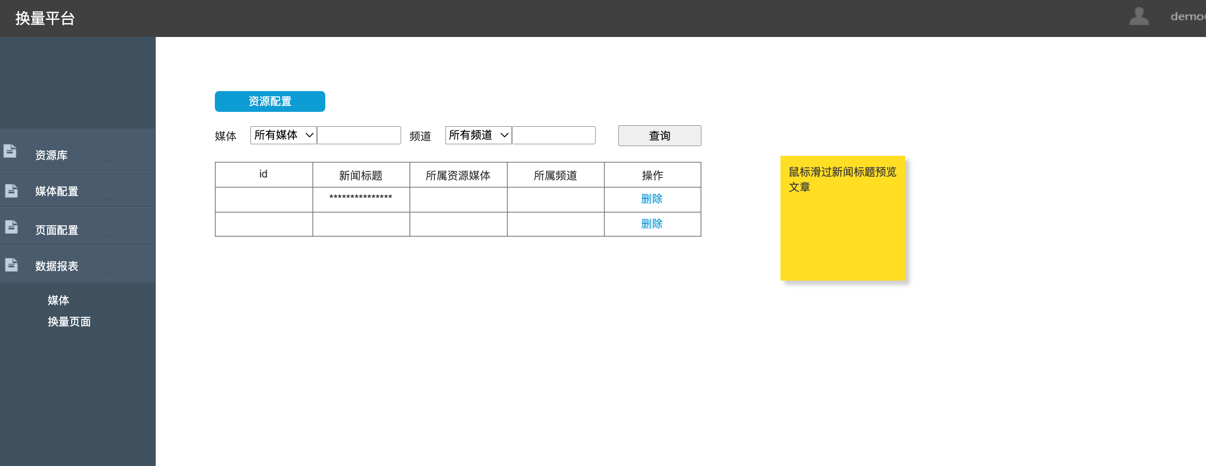Click the 所属资源媒体 column header
This screenshot has height=466, width=1206.
coord(458,175)
